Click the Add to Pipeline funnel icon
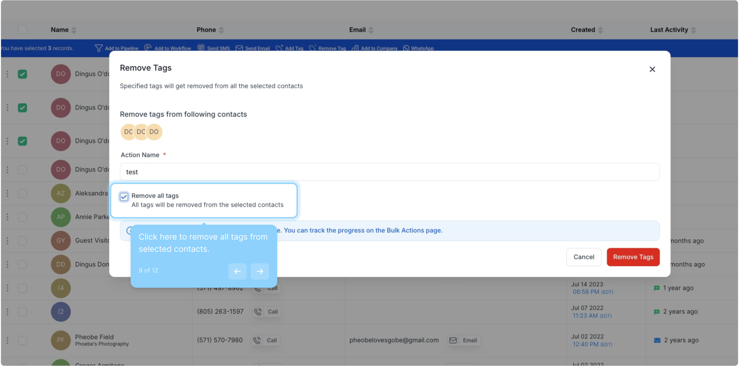This screenshot has width=739, height=366. (99, 48)
